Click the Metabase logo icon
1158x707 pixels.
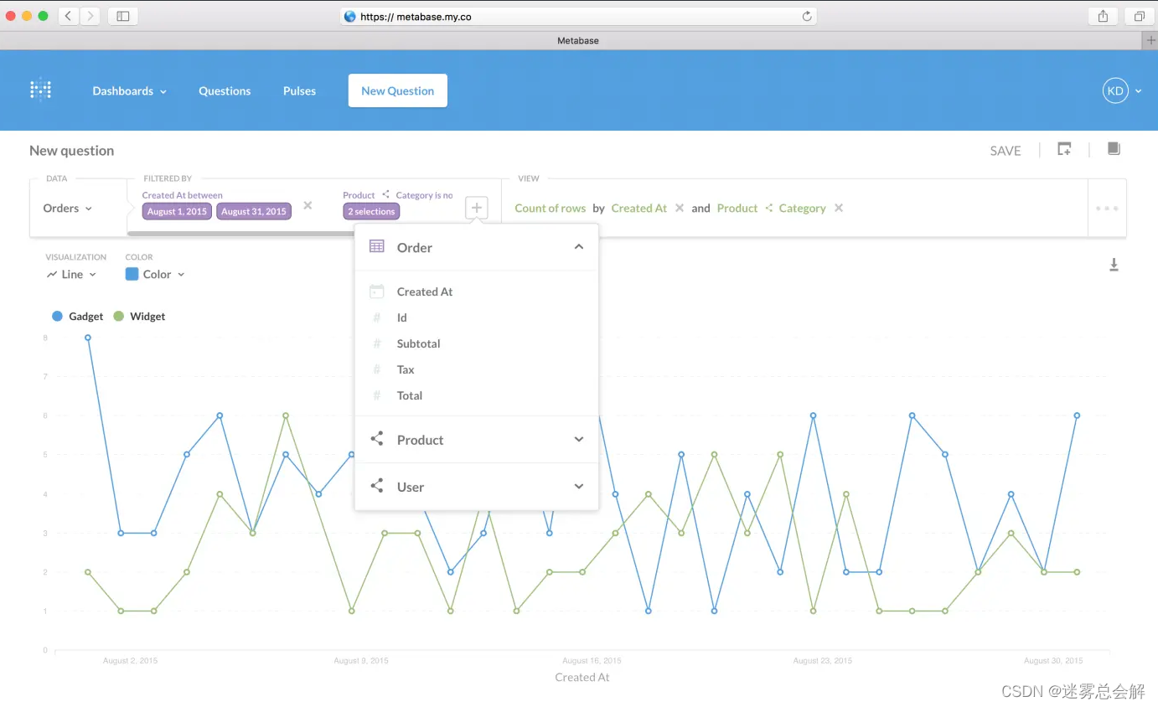click(x=40, y=90)
